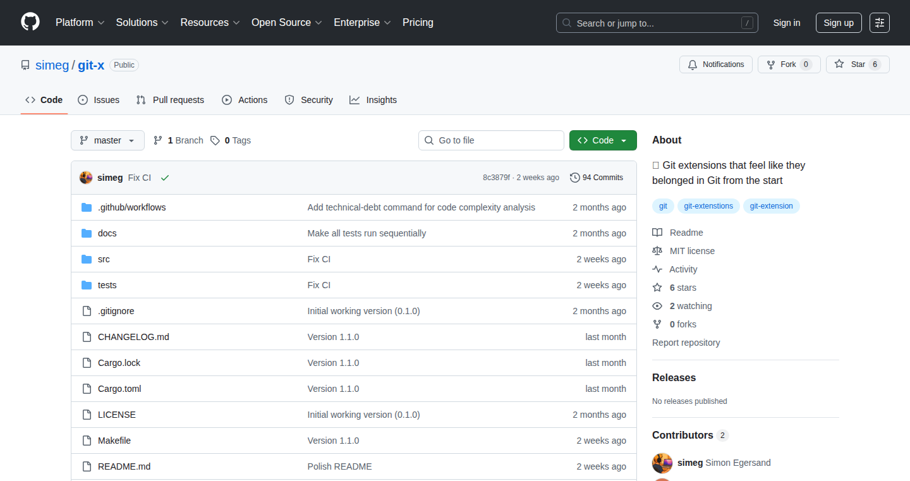
Task: Focus the Search or jump to field
Action: pyautogui.click(x=657, y=23)
